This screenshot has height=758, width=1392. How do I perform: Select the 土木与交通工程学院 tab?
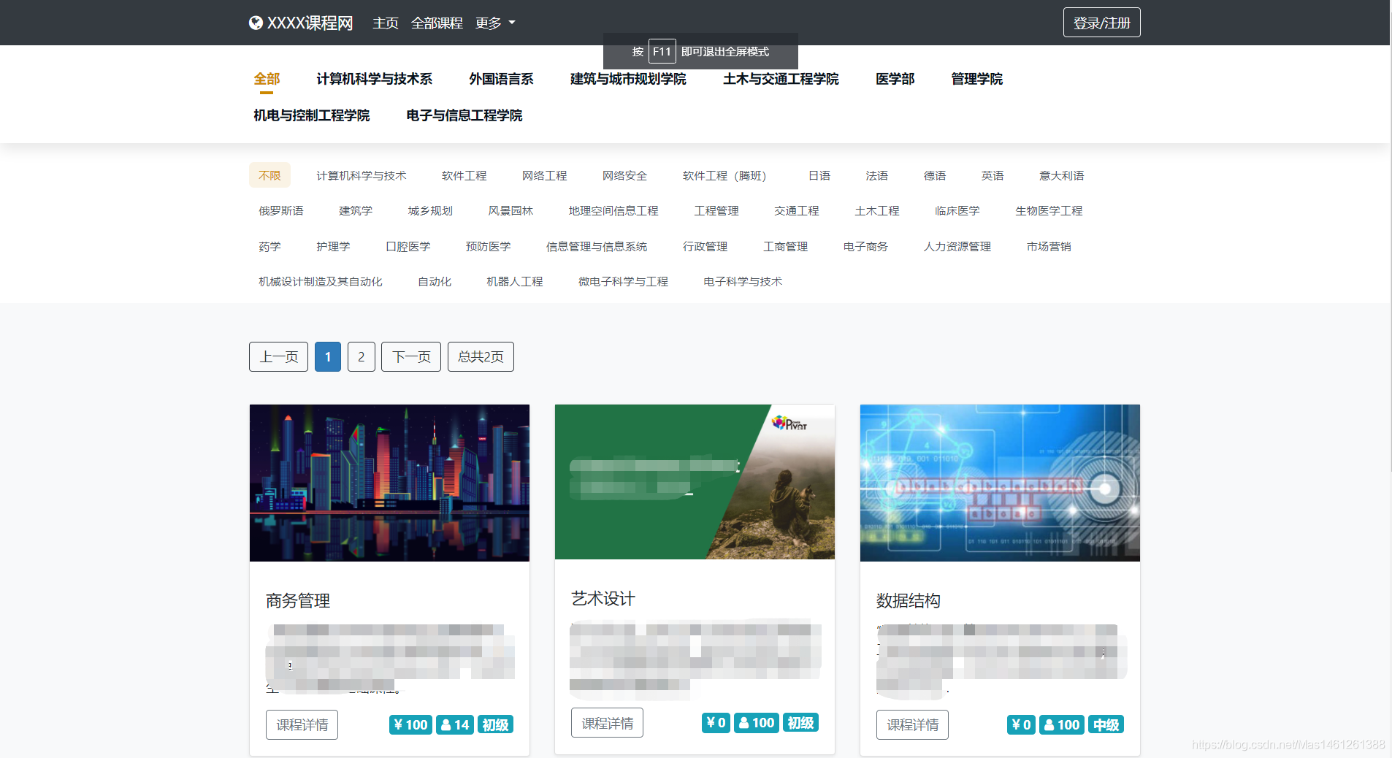[781, 79]
